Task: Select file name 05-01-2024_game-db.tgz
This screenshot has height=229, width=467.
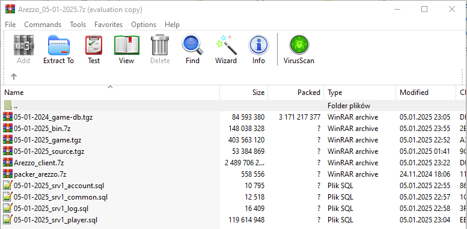Action: [x=53, y=117]
